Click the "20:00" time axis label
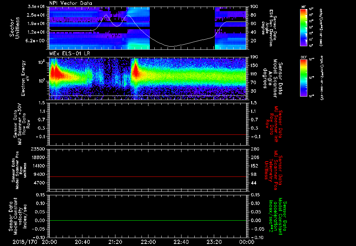 coord(49,242)
